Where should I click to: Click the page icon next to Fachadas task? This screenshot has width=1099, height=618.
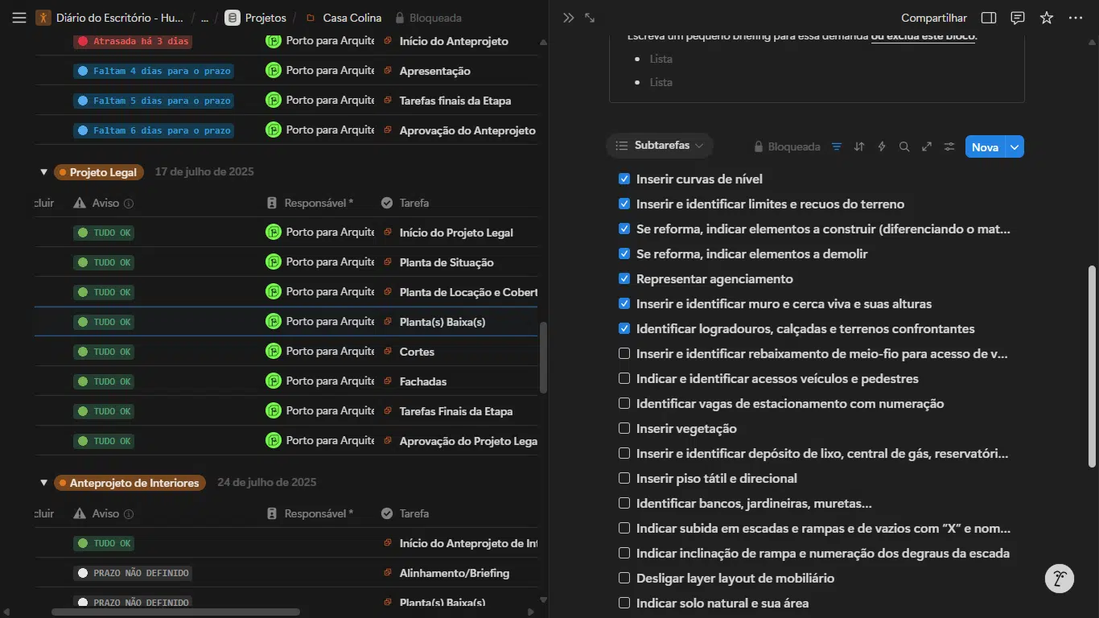point(388,381)
